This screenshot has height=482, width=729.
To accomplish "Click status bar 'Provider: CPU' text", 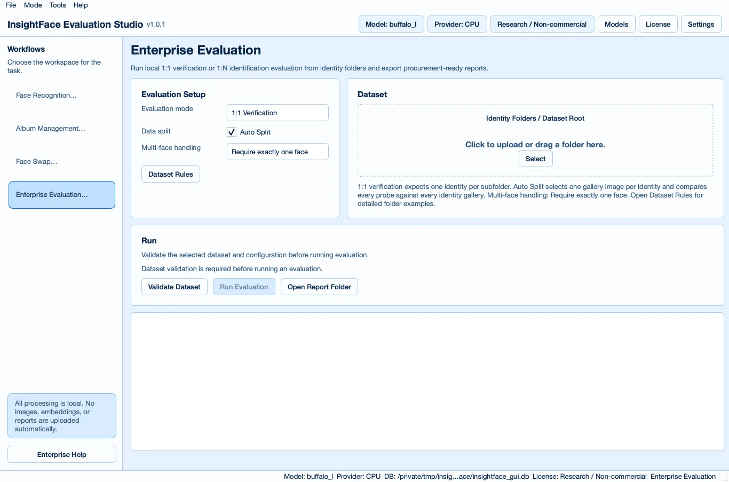I will [x=359, y=477].
